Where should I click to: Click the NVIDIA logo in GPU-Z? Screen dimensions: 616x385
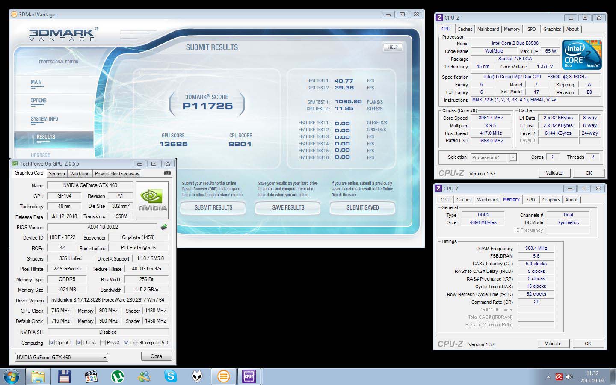click(x=152, y=200)
